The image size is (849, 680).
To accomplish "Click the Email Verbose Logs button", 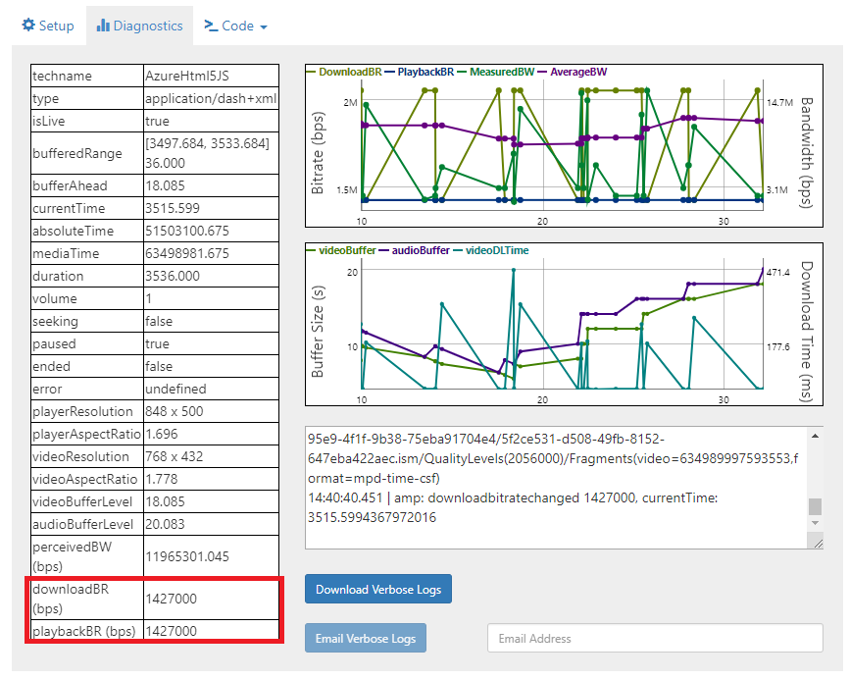I will point(367,638).
